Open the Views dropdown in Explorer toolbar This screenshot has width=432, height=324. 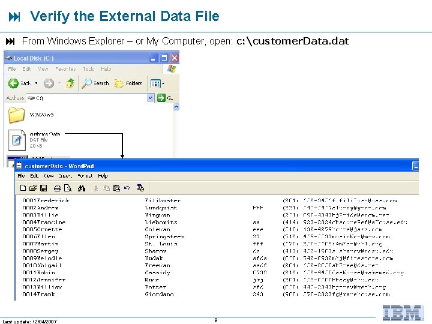[157, 83]
